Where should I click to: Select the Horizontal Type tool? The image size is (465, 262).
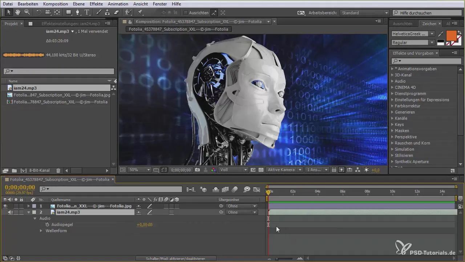87,12
